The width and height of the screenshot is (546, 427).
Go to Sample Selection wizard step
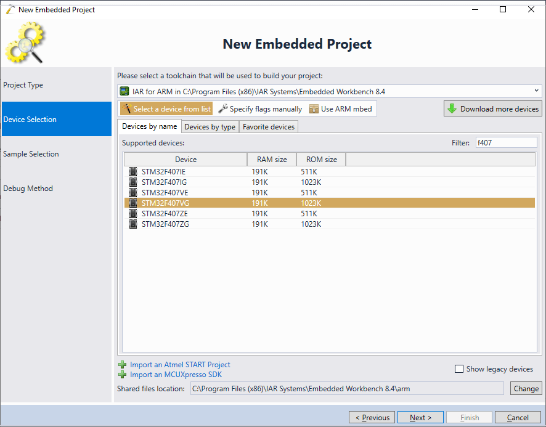pyautogui.click(x=57, y=153)
